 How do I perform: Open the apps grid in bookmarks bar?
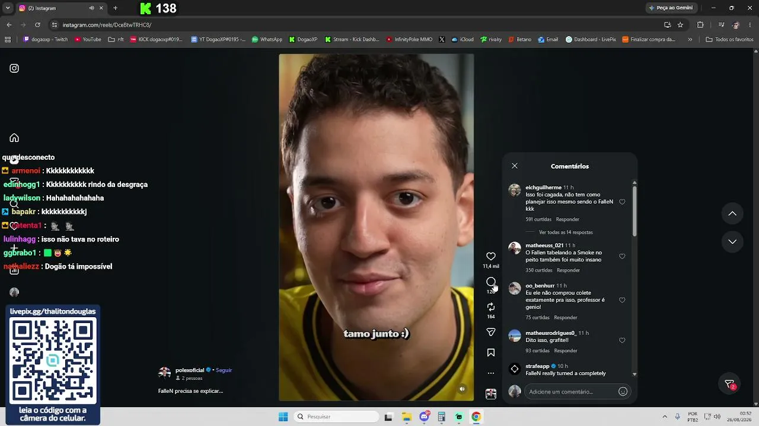(x=8, y=40)
